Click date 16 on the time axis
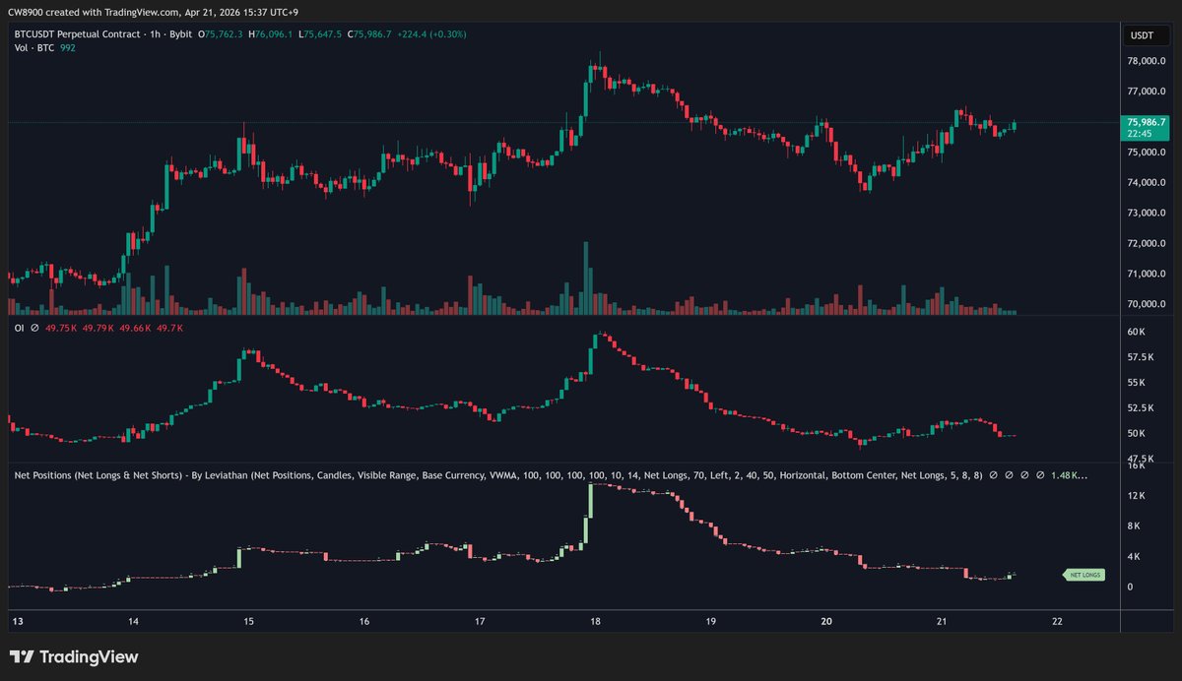1182x681 pixels. tap(364, 622)
